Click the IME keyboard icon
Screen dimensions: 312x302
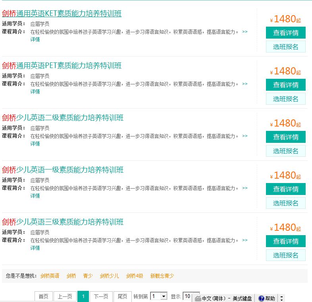(x=198, y=298)
